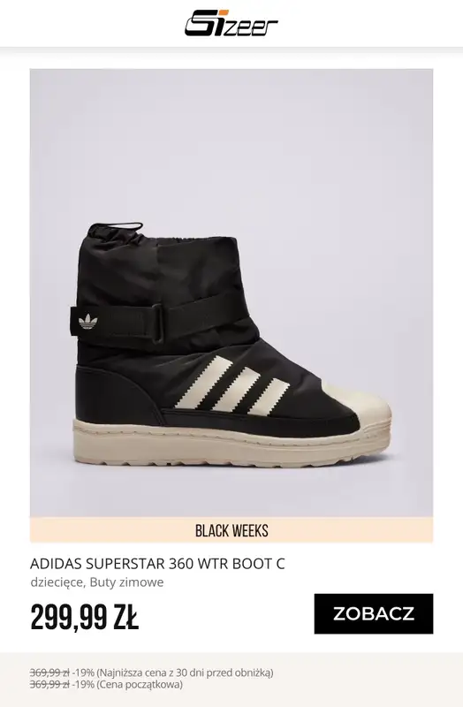463x707 pixels.
Task: Click the crossed-out 369,99 zł initial-price value
Action: coord(49,684)
